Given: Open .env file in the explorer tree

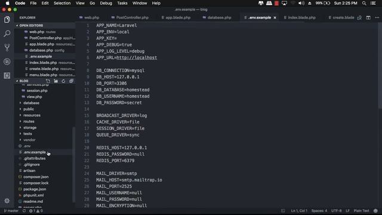Looking at the screenshot, I should tap(27, 146).
